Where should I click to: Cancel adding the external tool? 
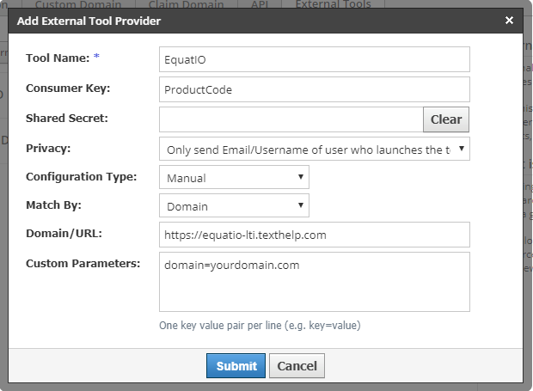[x=297, y=366]
